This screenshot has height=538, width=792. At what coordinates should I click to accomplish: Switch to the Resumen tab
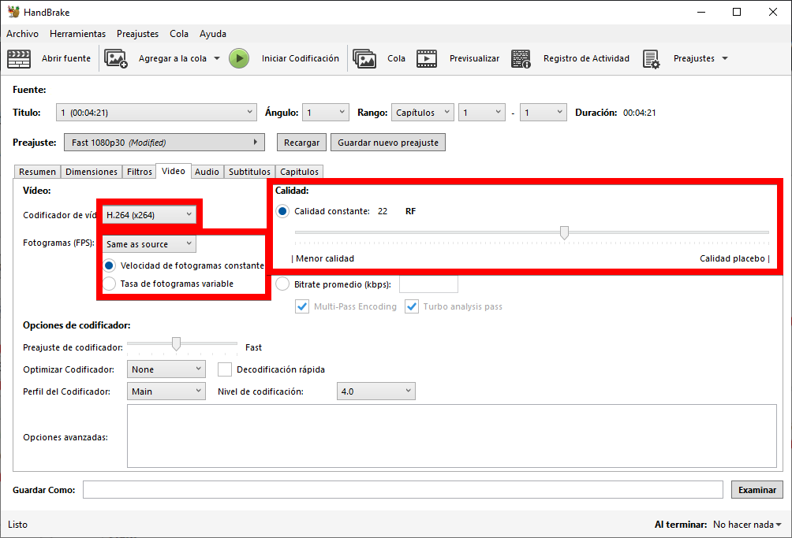tap(37, 172)
